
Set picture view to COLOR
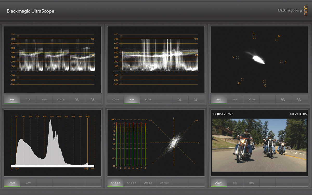click(x=219, y=183)
